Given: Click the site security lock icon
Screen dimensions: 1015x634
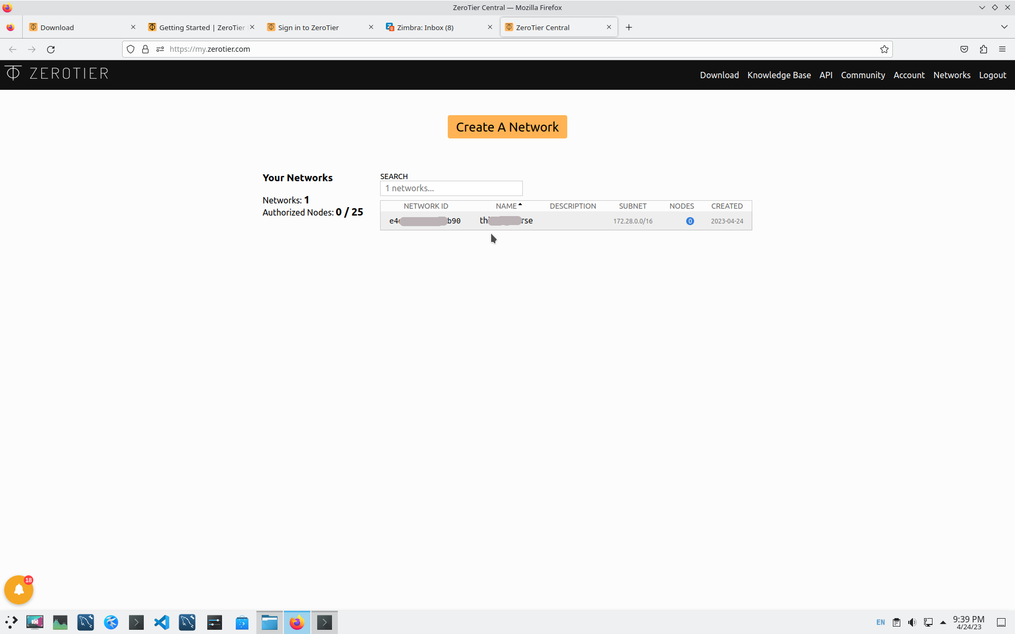Looking at the screenshot, I should [x=145, y=49].
